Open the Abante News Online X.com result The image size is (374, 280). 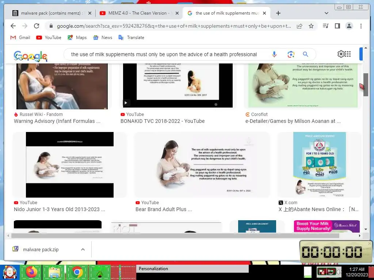coord(318,210)
